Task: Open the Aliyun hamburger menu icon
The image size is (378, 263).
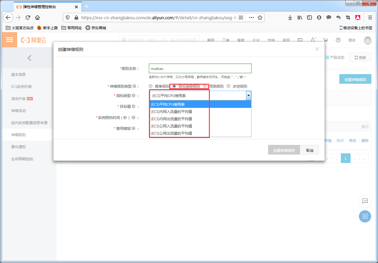Action: (10, 40)
